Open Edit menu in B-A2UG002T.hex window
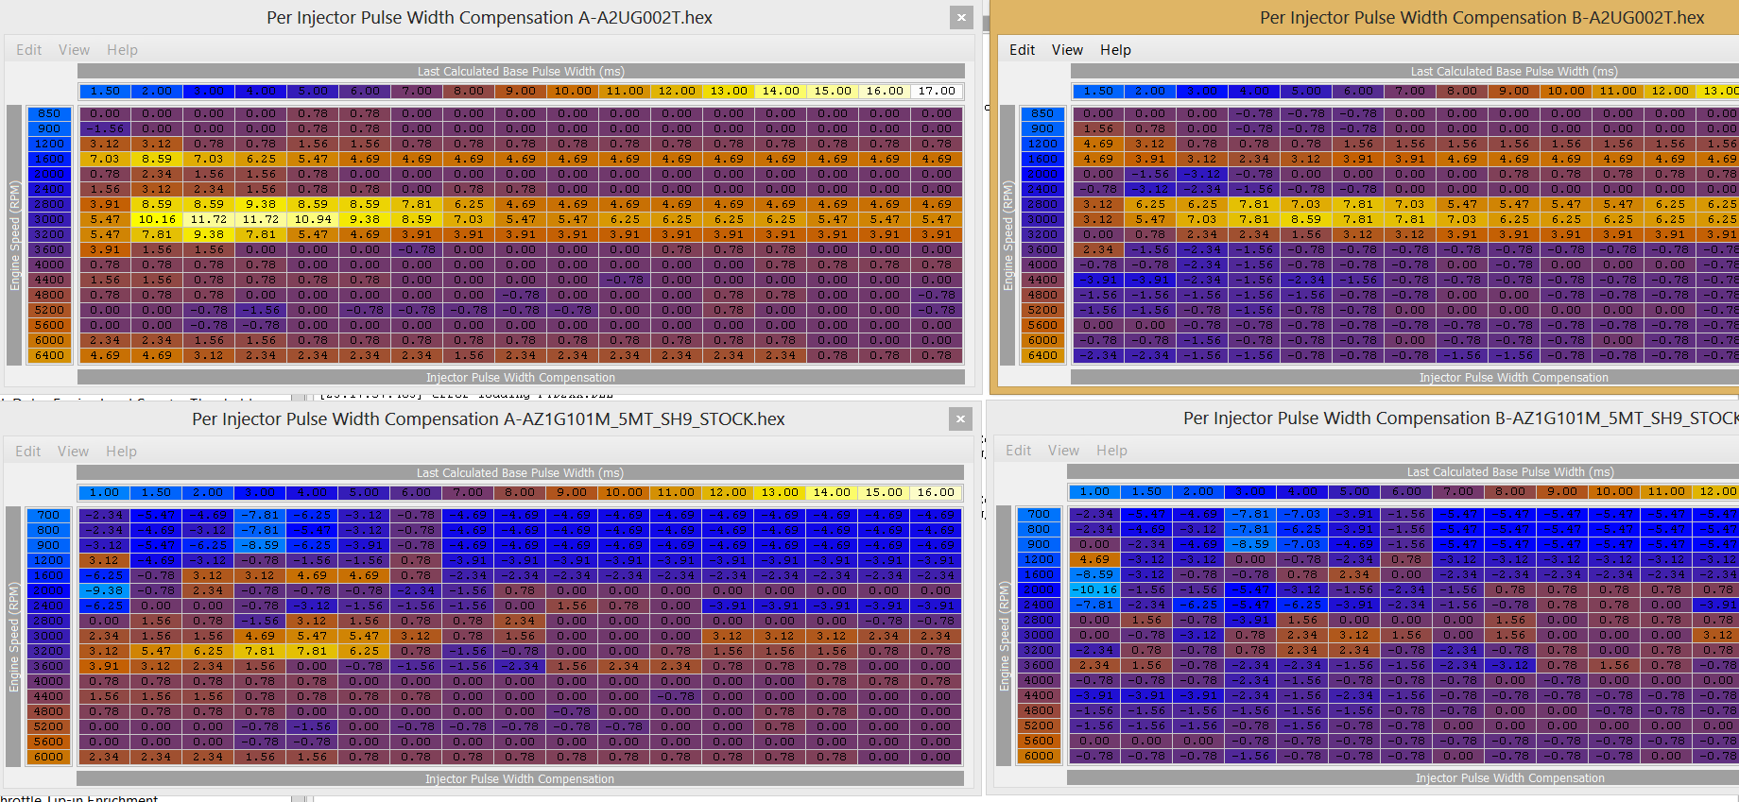This screenshot has height=802, width=1739. pyautogui.click(x=1022, y=50)
